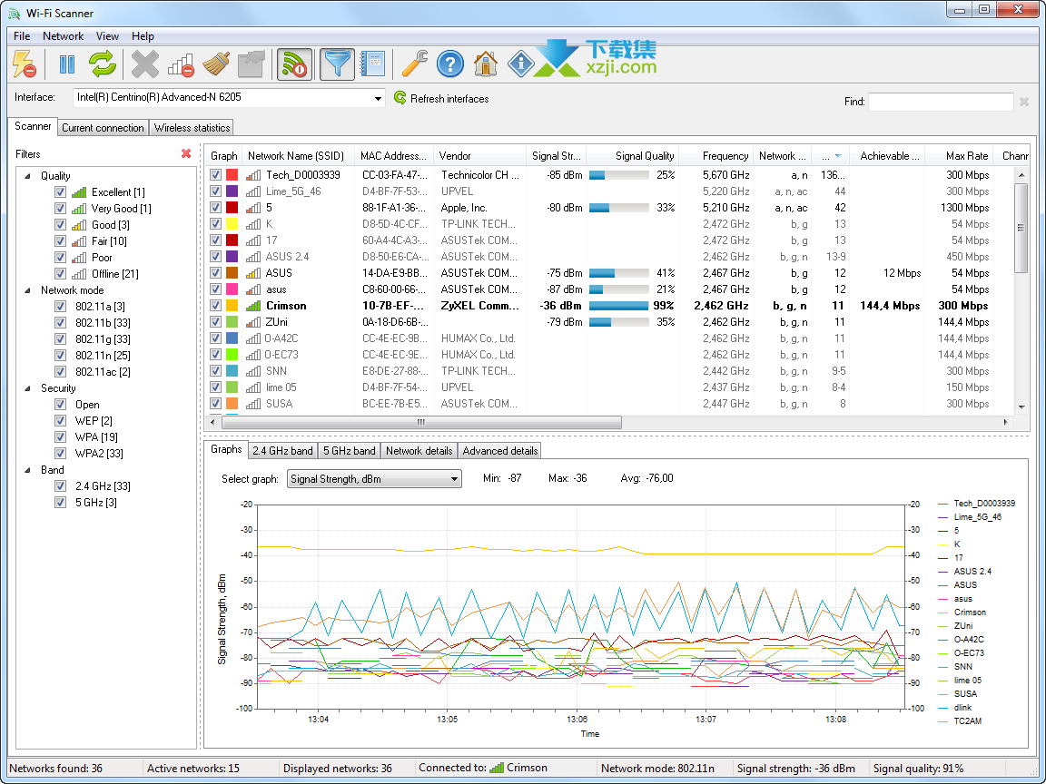Click the broom clear icon
Viewport: 1046px width, 784px height.
[x=216, y=64]
